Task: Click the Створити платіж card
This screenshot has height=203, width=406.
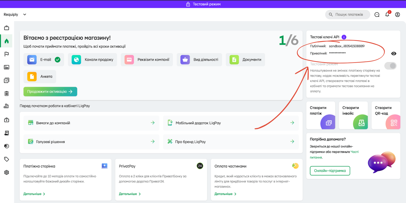Action: click(321, 115)
